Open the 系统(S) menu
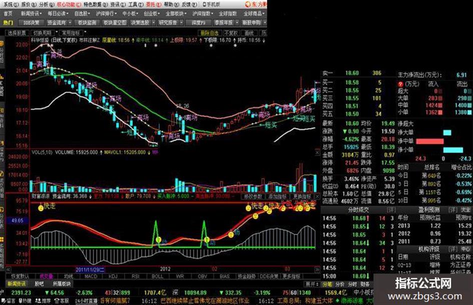Image resolution: width=473 pixels, height=305 pixels. pos(12,5)
